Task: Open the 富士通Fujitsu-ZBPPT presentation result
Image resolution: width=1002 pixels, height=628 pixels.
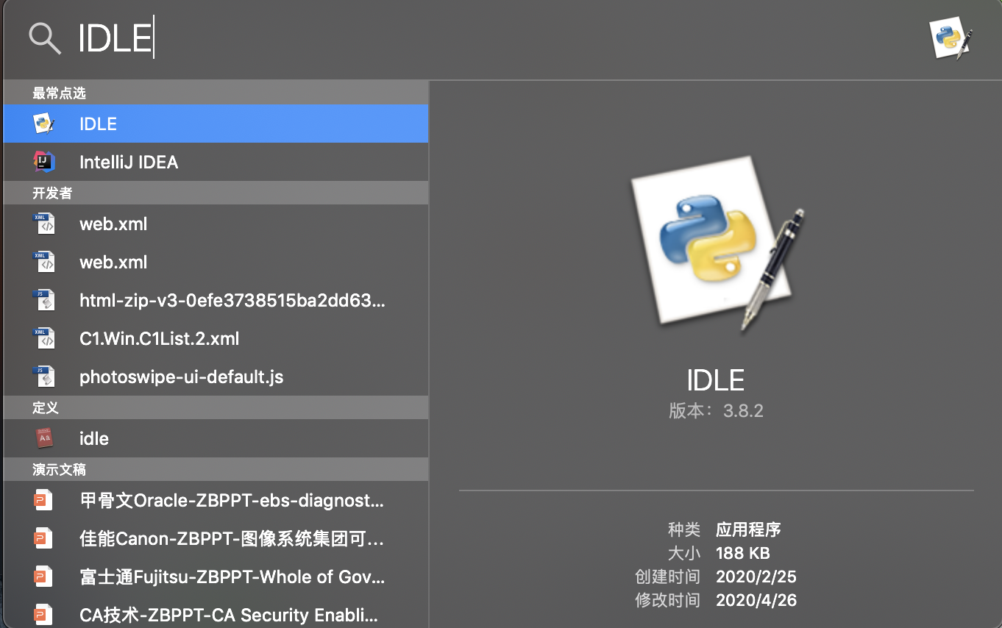Action: click(216, 577)
